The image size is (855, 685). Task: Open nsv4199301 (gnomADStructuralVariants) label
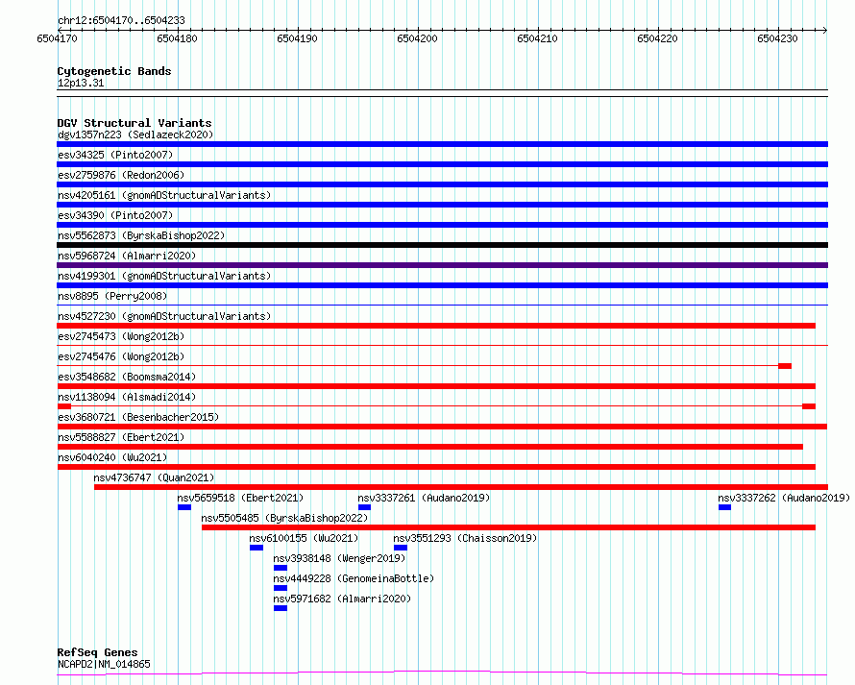[x=164, y=276]
